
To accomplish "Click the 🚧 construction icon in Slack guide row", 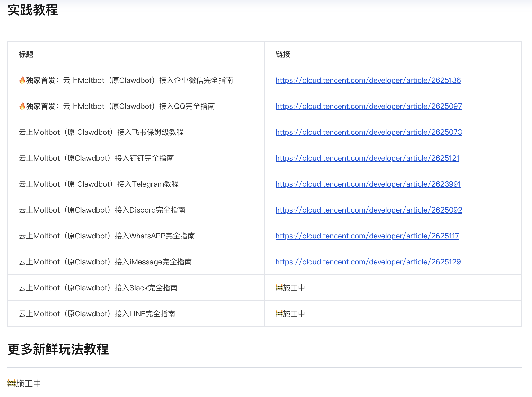I will pyautogui.click(x=279, y=287).
